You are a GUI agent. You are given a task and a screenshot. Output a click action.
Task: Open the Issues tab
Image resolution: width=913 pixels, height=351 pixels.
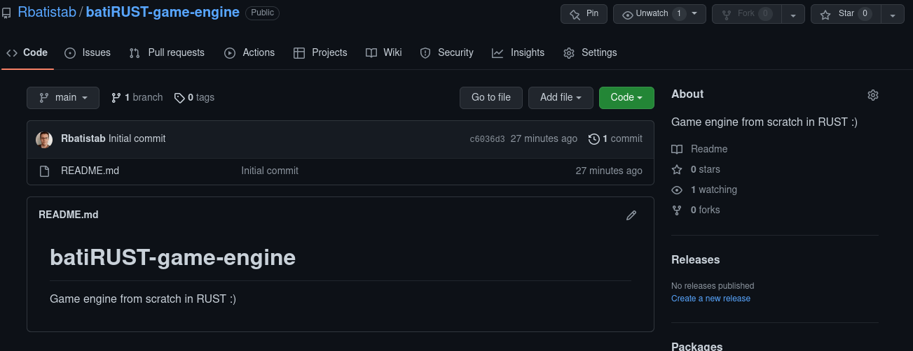point(88,52)
